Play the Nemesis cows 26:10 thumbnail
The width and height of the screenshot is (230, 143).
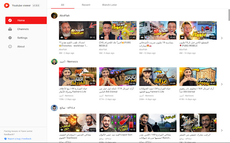(x=78, y=77)
